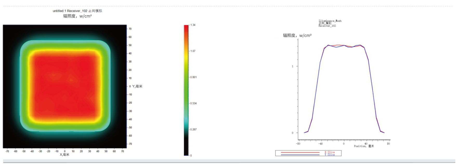Click the 1 tick on line chart vertical axis
This screenshot has height=165, width=459.
click(x=293, y=66)
